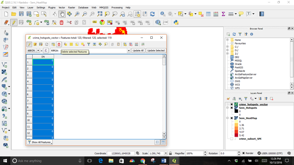Select the Pan Map hand tool

tap(62, 14)
